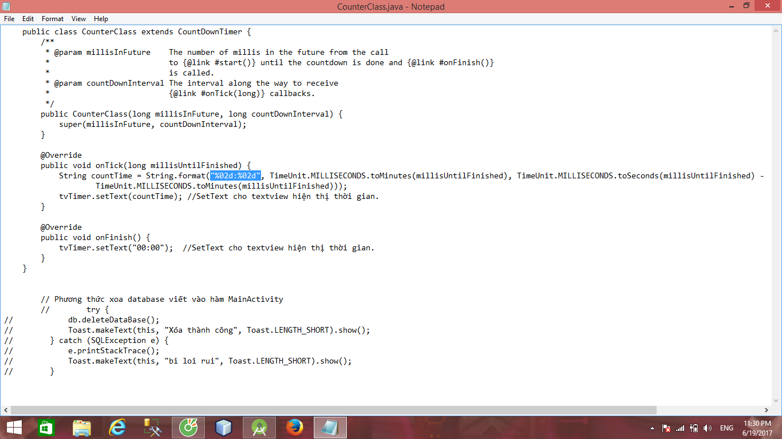The width and height of the screenshot is (782, 439).
Task: Show hidden system tray icons
Action: [x=652, y=427]
